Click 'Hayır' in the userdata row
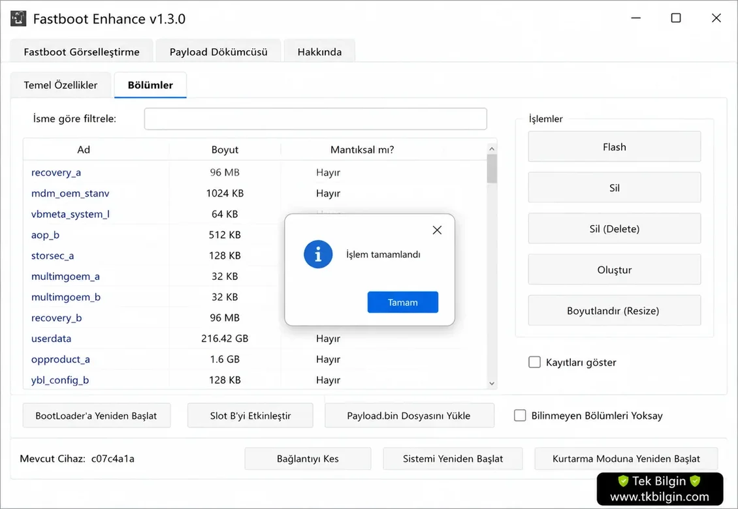The height and width of the screenshot is (509, 738). (328, 338)
